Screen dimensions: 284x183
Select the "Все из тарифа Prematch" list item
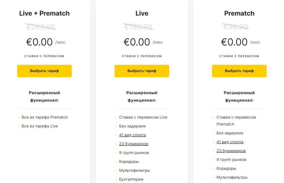pos(44,117)
